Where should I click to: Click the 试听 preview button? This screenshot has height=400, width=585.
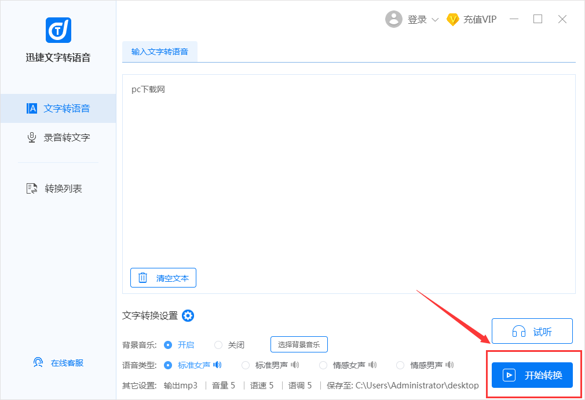pyautogui.click(x=532, y=332)
